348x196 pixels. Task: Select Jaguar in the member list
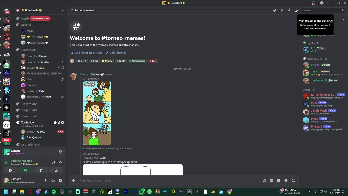click(324, 73)
